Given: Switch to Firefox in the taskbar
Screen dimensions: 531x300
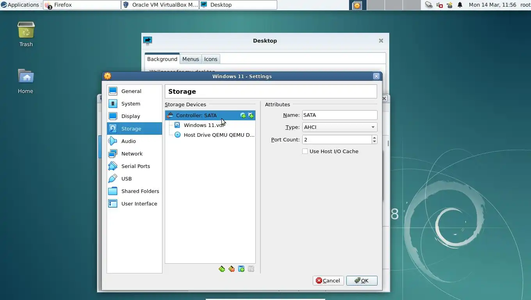Looking at the screenshot, I should point(82,5).
